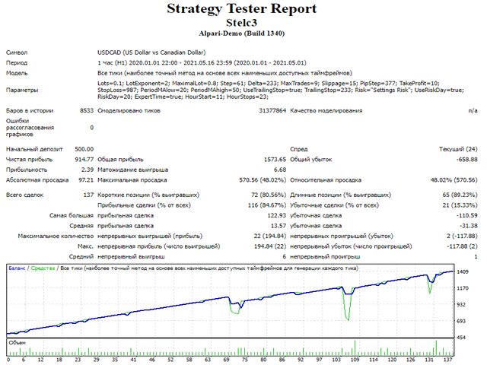Click the maximal consecutive loss value '-117.88 (2)'

[x=462, y=246]
